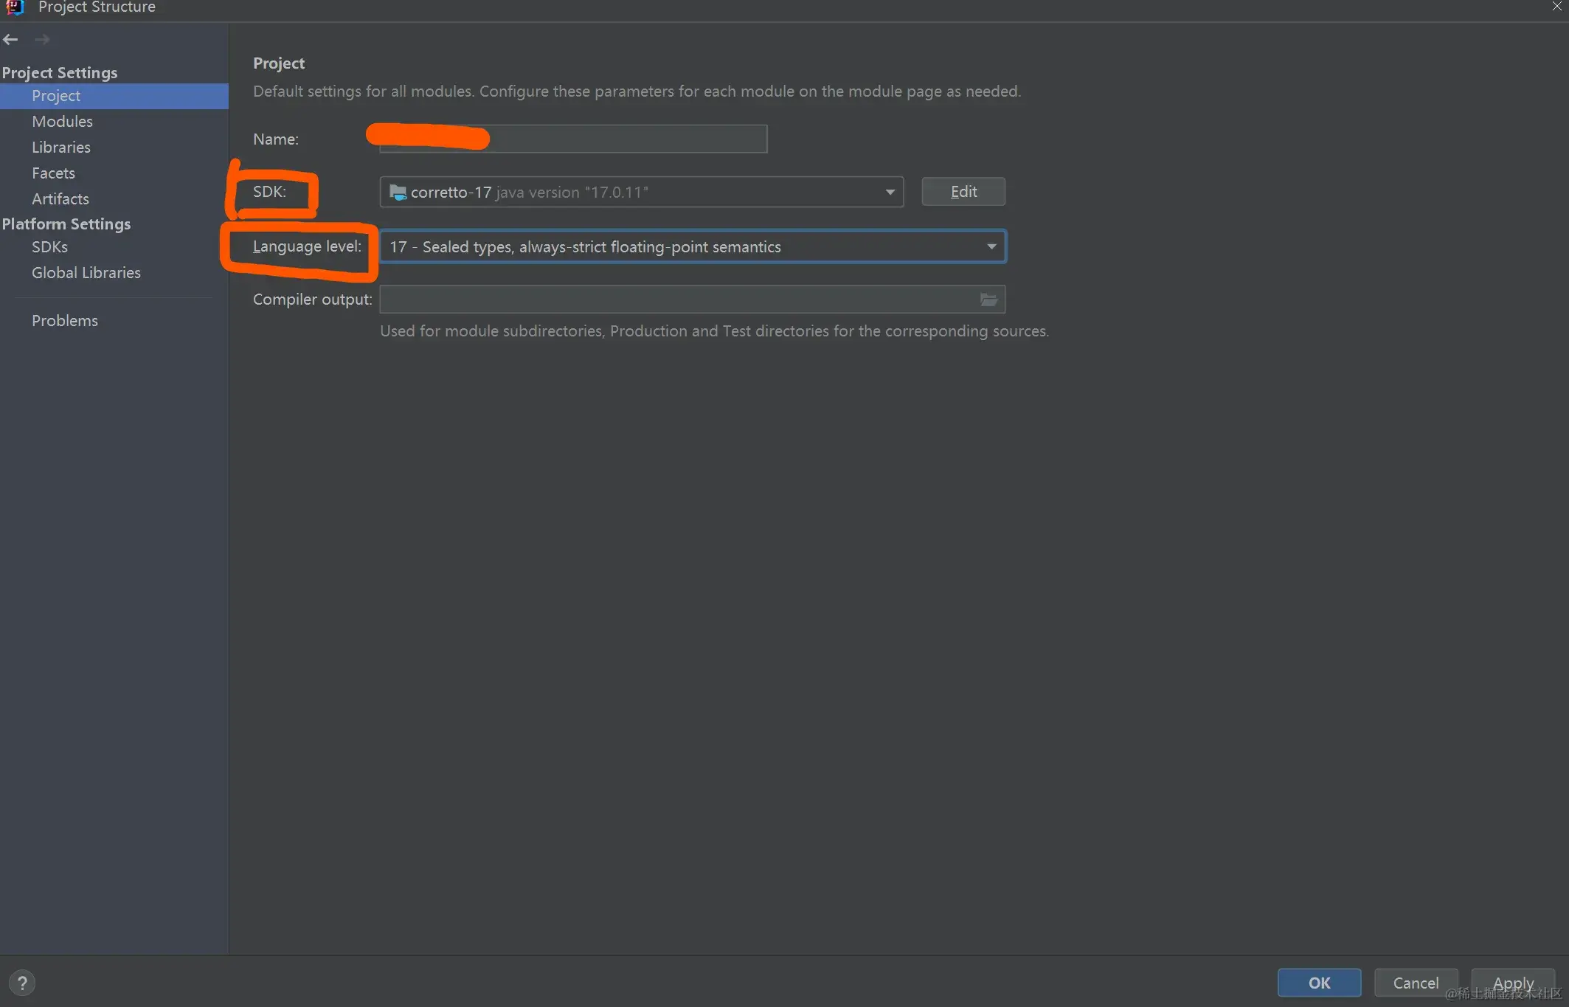Dismiss dialog with the Cancel button
This screenshot has width=1569, height=1007.
click(1416, 983)
